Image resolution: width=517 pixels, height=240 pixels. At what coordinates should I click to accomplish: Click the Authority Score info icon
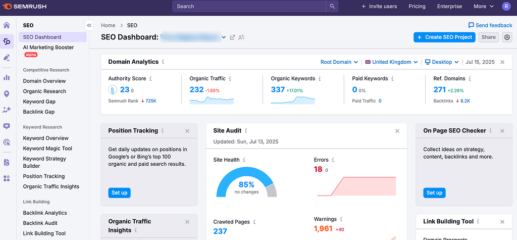pos(151,79)
